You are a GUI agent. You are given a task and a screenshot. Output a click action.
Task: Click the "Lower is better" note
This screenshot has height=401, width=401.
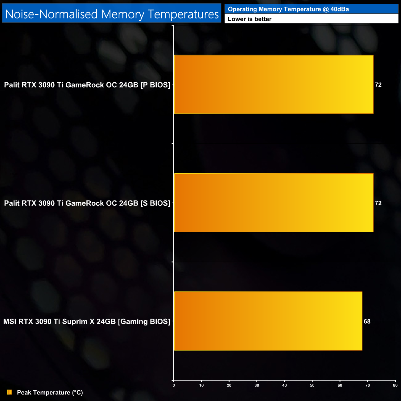(x=250, y=19)
